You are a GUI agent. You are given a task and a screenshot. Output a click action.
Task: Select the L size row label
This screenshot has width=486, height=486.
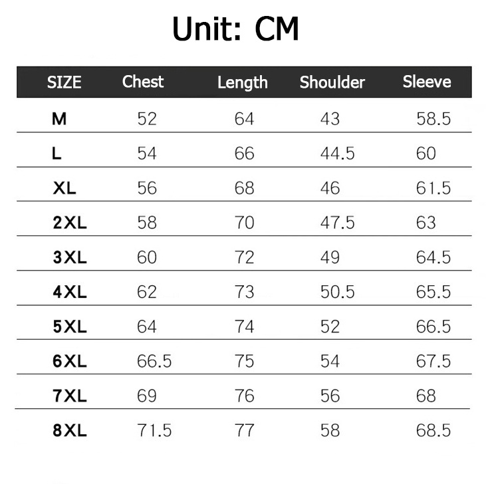[x=57, y=154]
